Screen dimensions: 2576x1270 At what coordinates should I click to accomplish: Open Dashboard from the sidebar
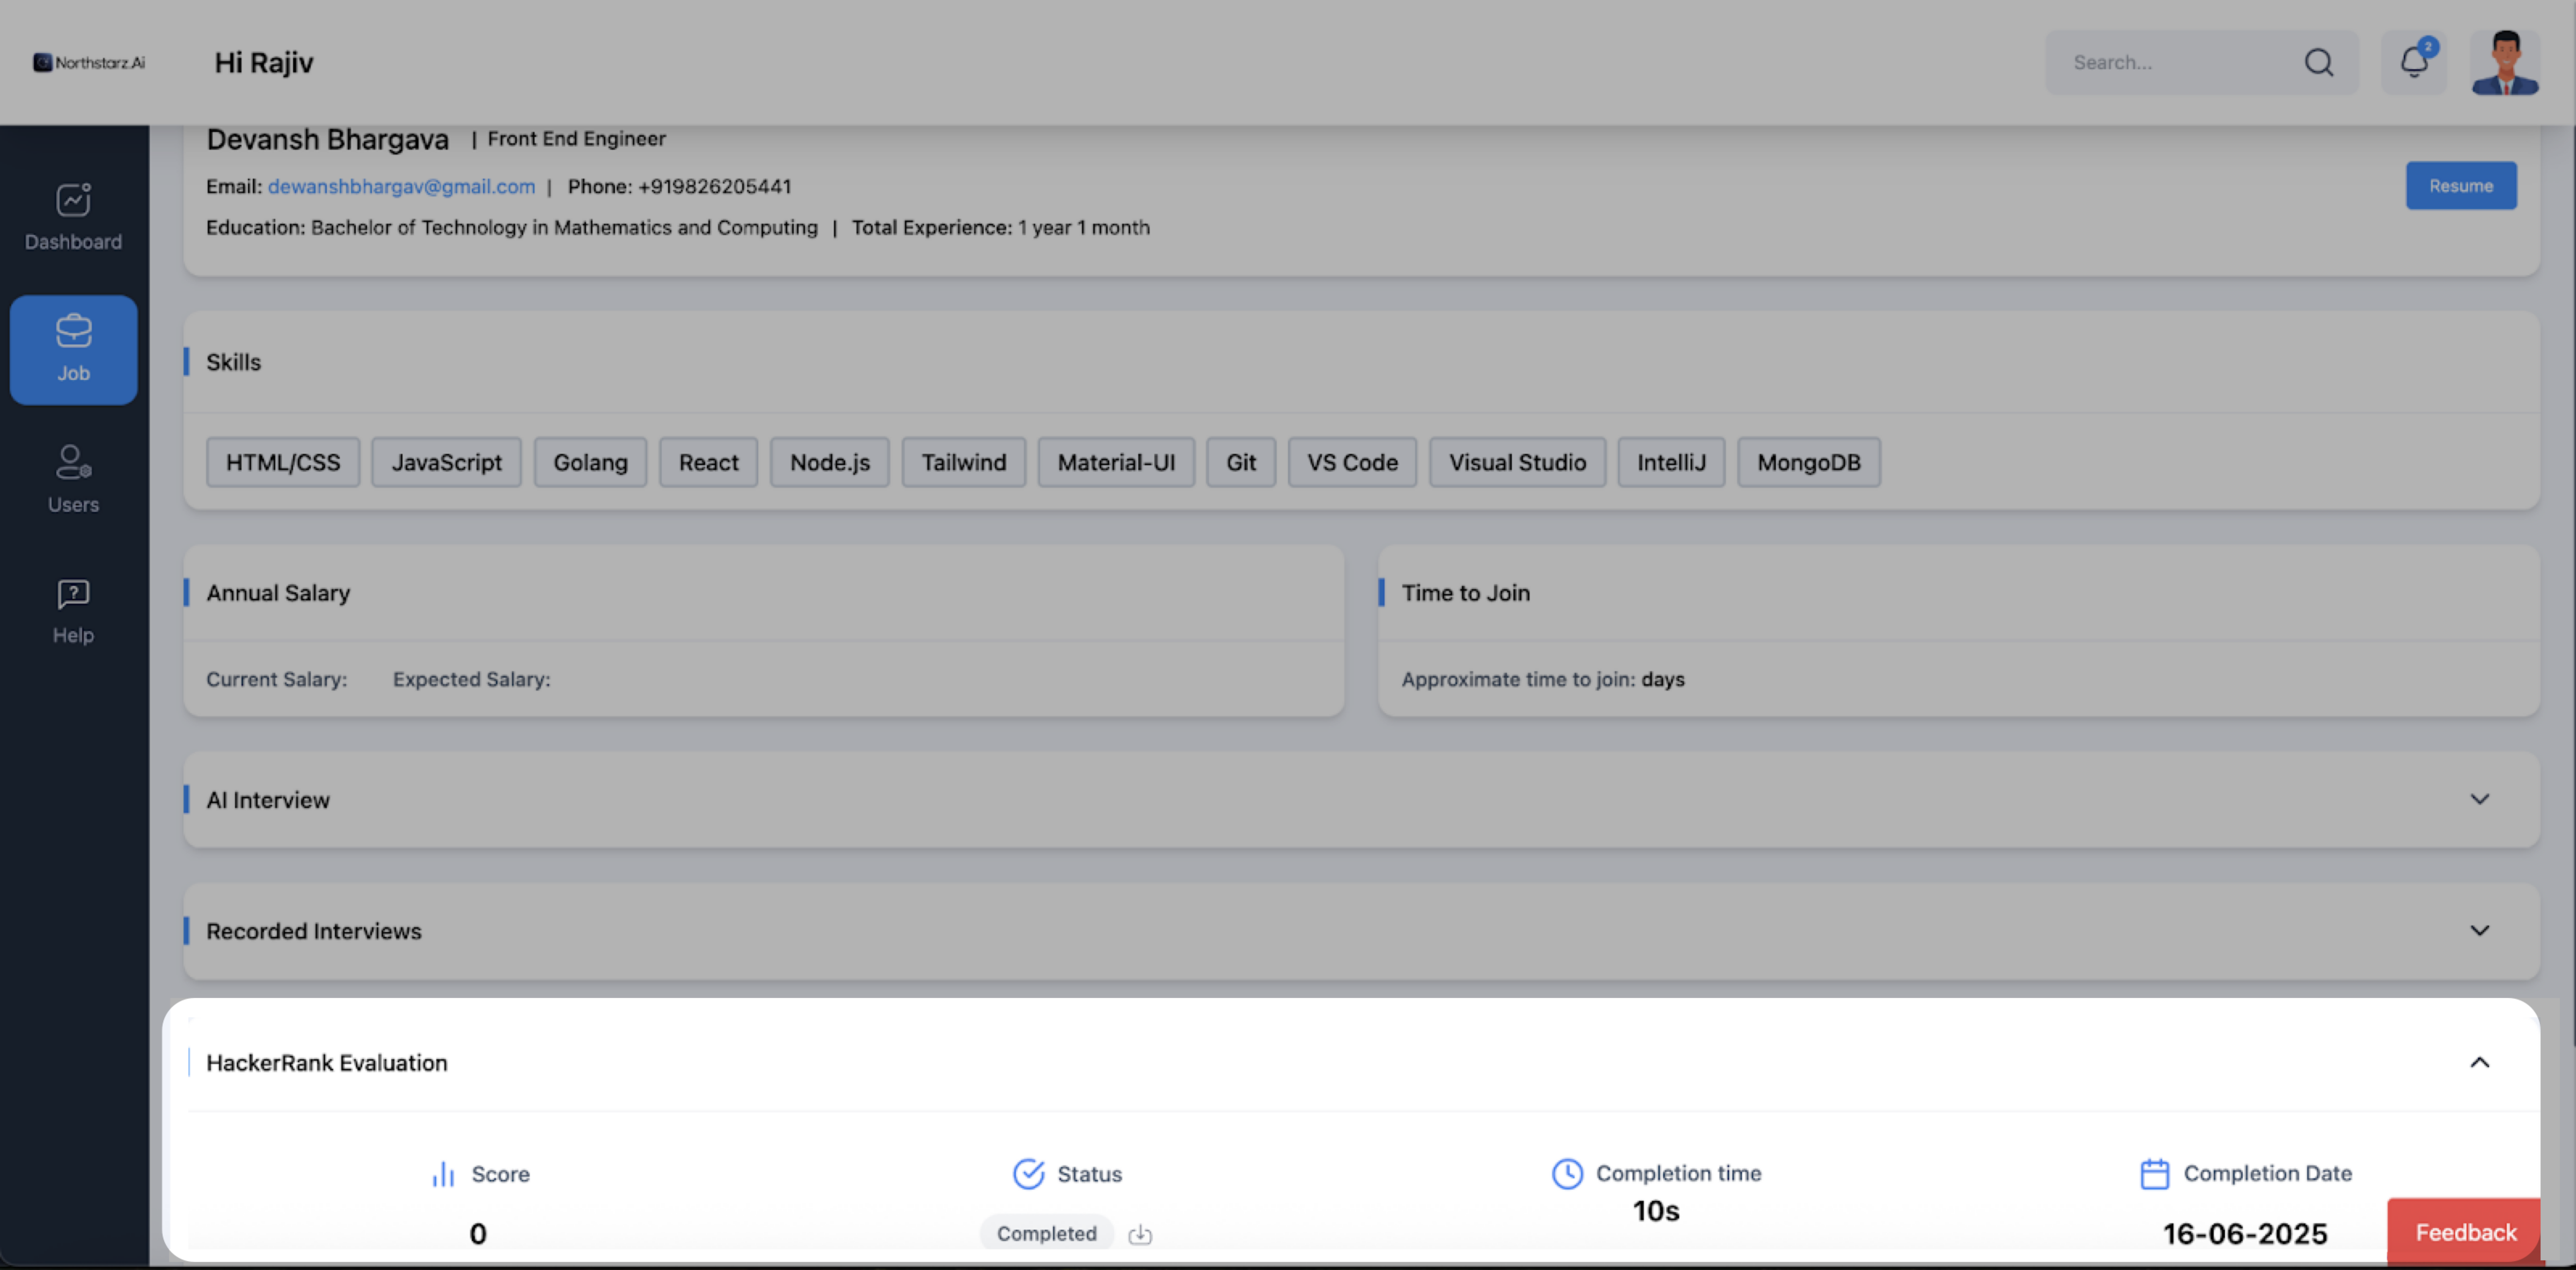click(x=73, y=217)
